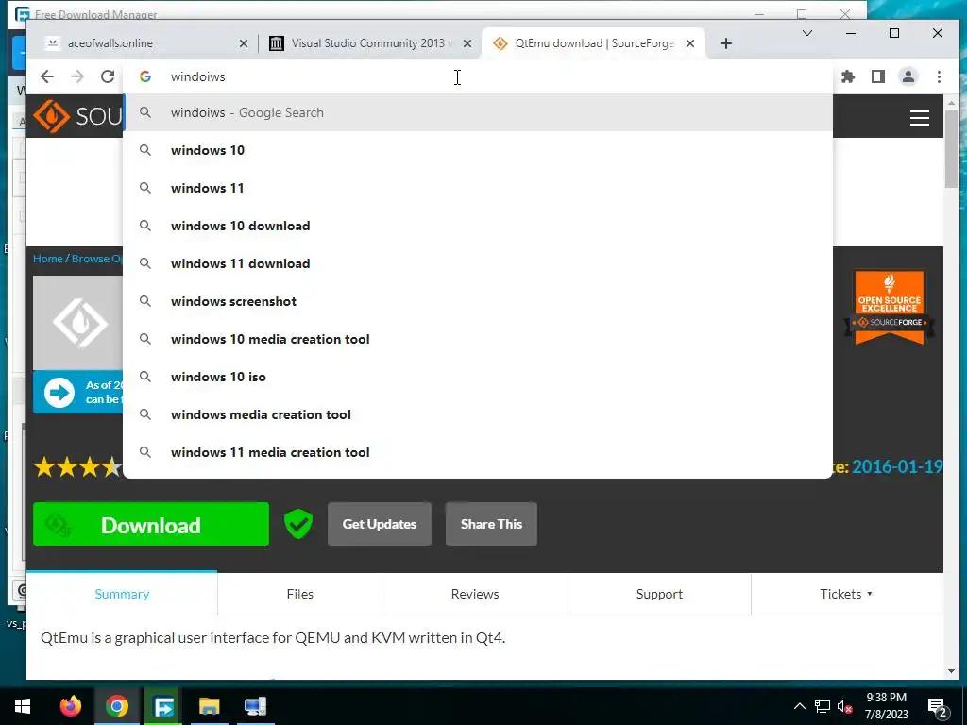The image size is (967, 725).
Task: Click the Home breadcrumb link
Action: (x=48, y=259)
